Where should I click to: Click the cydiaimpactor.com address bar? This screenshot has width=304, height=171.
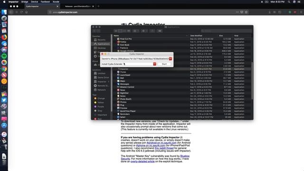tap(142, 12)
